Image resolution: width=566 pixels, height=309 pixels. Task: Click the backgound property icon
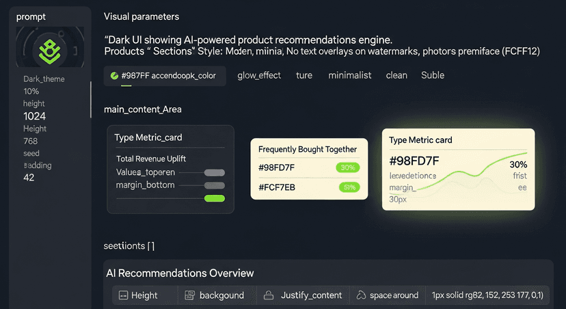point(189,295)
